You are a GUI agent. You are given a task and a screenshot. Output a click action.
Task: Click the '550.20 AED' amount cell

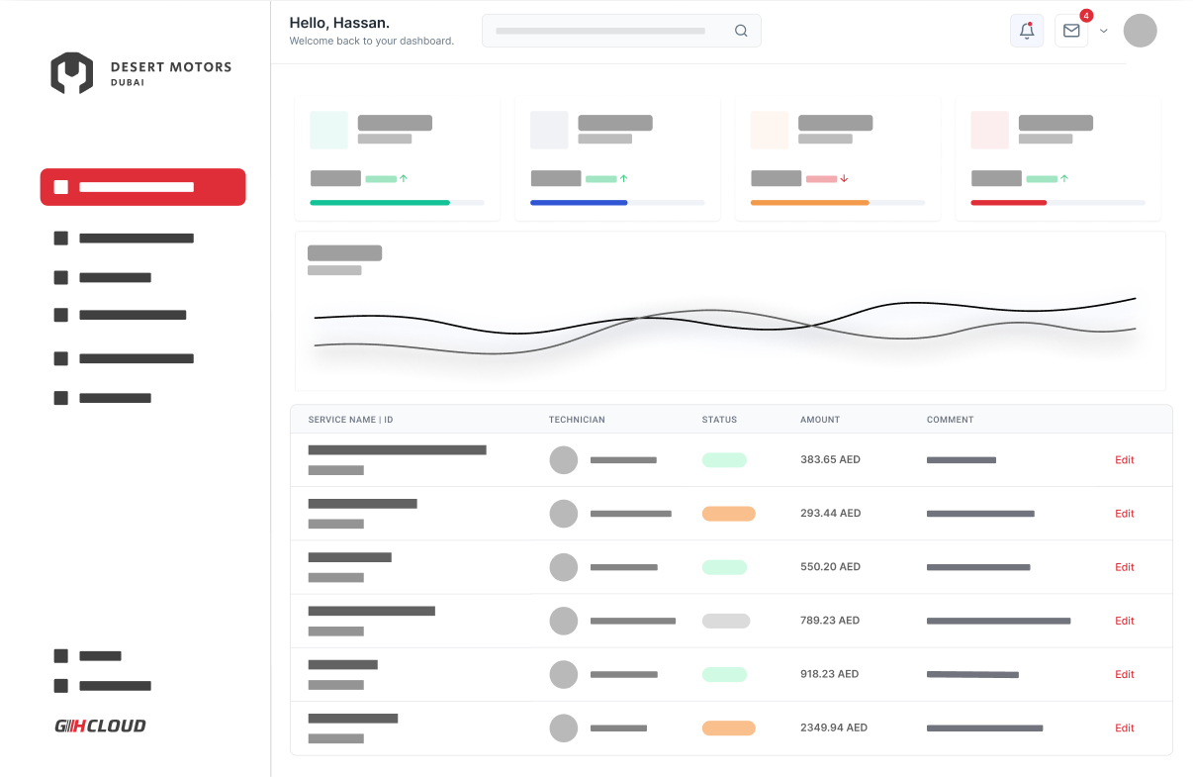click(830, 567)
